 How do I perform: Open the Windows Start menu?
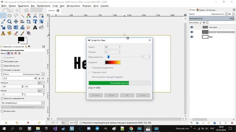(4, 129)
